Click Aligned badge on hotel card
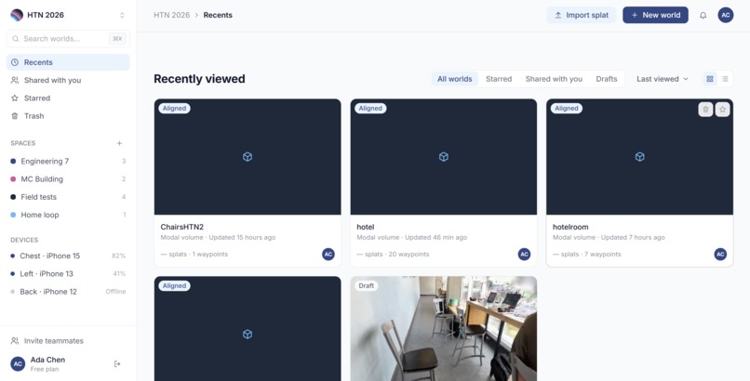This screenshot has height=381, width=750. (370, 109)
